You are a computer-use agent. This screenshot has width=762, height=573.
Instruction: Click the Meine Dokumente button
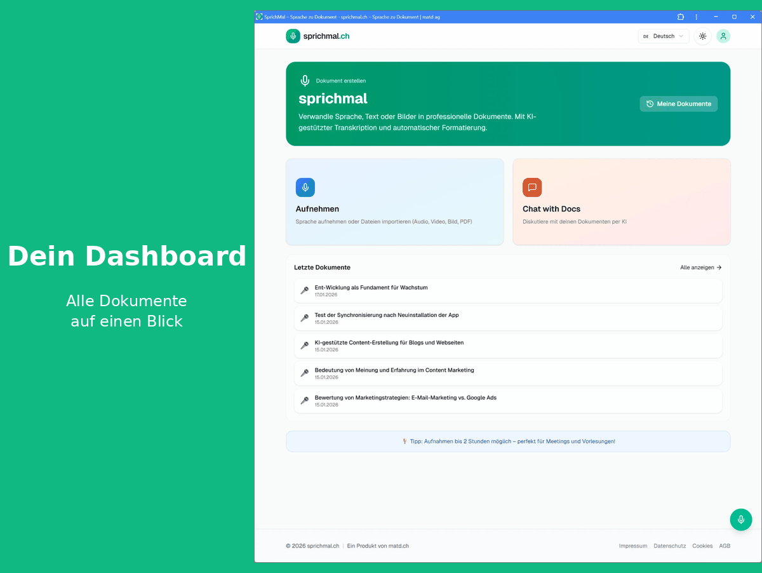tap(678, 104)
